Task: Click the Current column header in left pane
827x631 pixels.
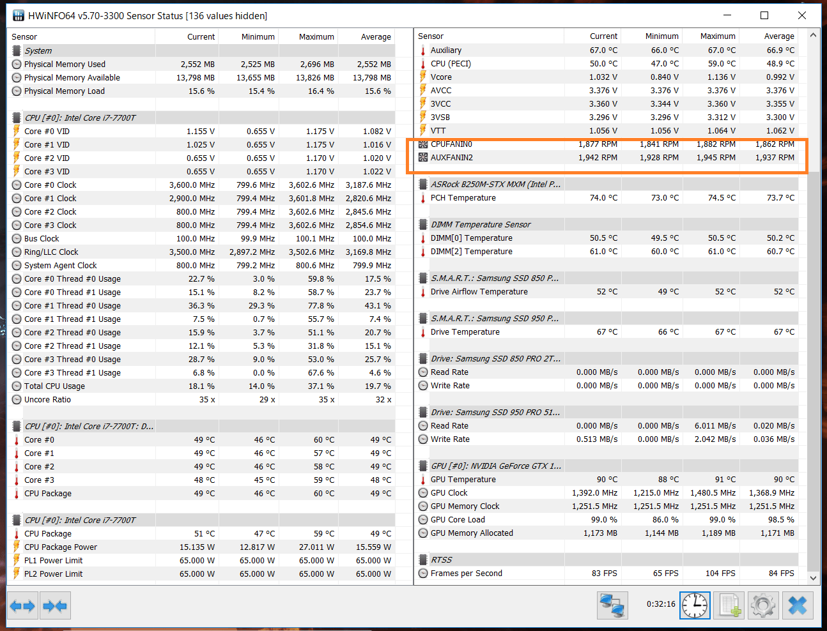Action: point(187,37)
